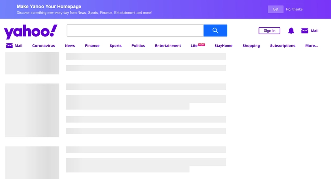Open Entertainment from the nav bar
The image size is (331, 179).
click(x=168, y=46)
